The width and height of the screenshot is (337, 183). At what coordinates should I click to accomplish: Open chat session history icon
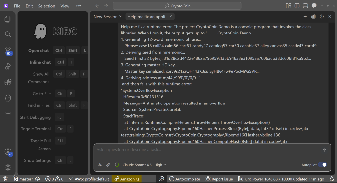click(322, 16)
